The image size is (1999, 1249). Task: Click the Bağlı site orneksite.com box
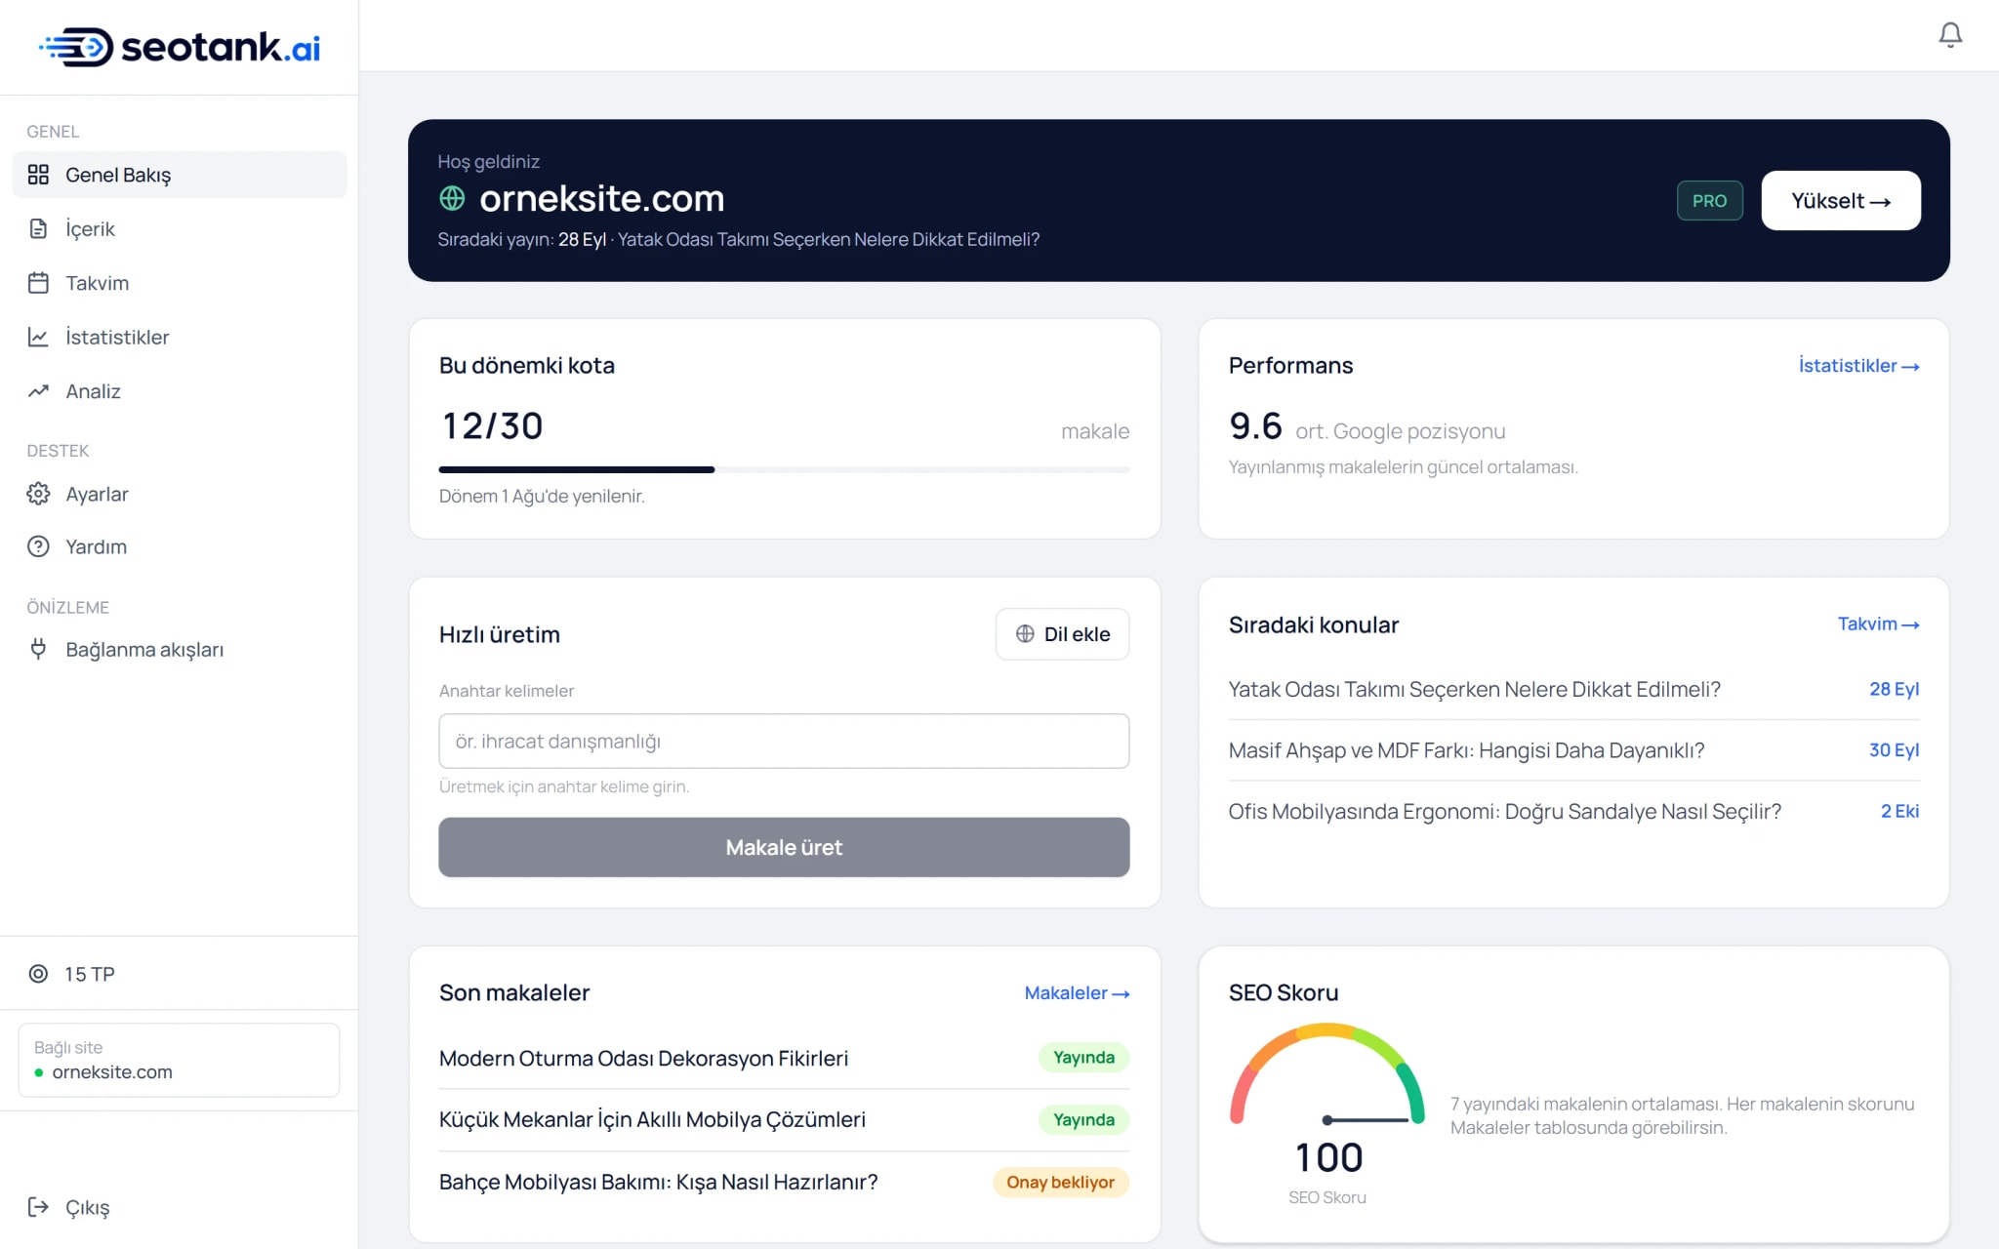(x=180, y=1060)
